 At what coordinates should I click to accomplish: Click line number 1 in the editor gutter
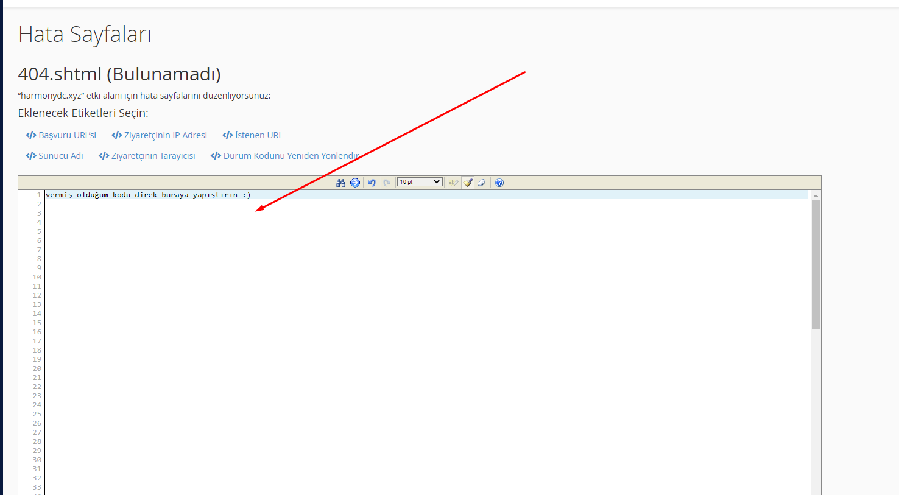(x=38, y=194)
